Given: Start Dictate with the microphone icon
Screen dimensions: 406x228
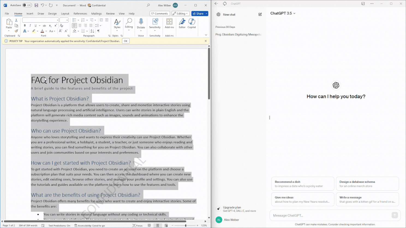Looking at the screenshot, I should coord(141,23).
